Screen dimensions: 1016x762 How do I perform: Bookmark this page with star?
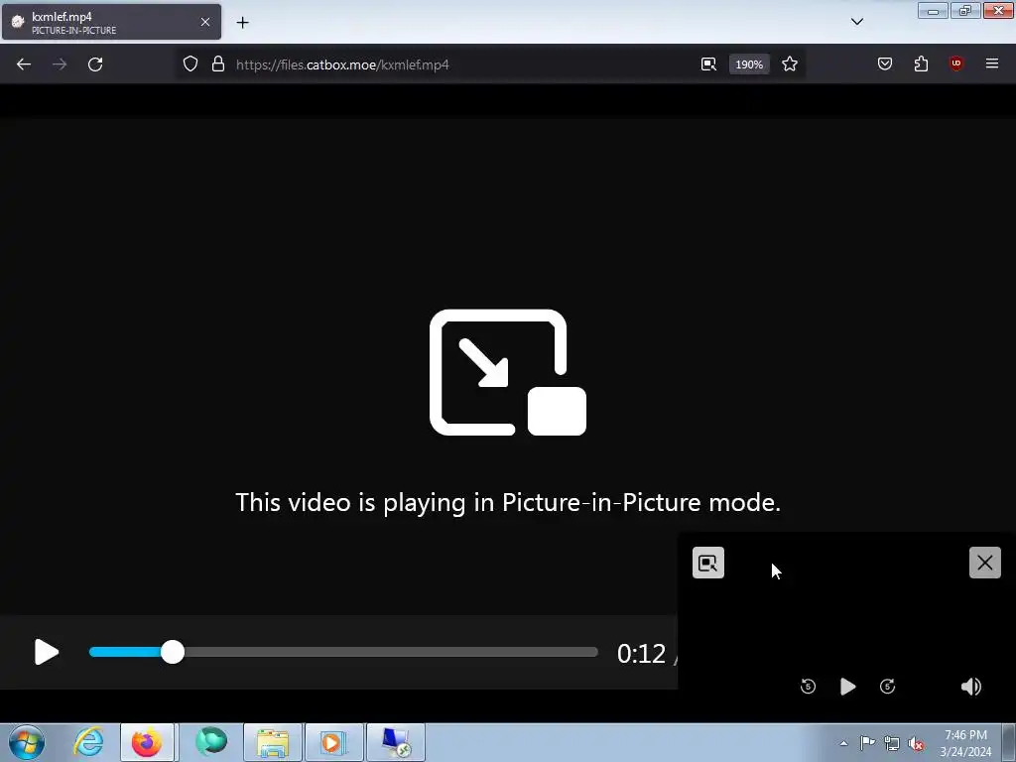coord(789,64)
